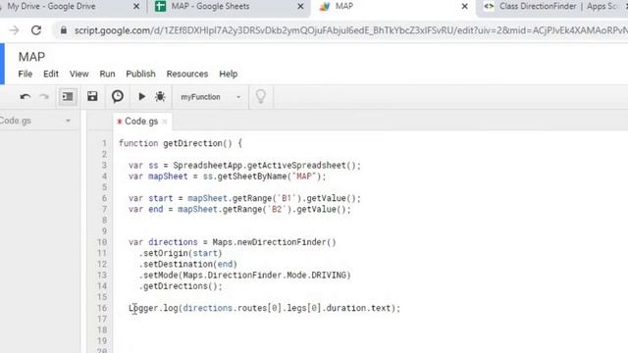Viewport: 628px width, 353px height.
Task: Select Code.gs in the file sidebar
Action: tap(16, 121)
